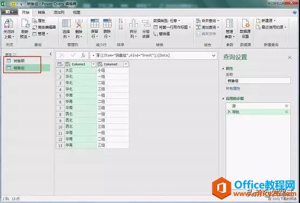The height and width of the screenshot is (203, 300).
Task: Click the 小组 cell in row 1
Action: (x=113, y=71)
